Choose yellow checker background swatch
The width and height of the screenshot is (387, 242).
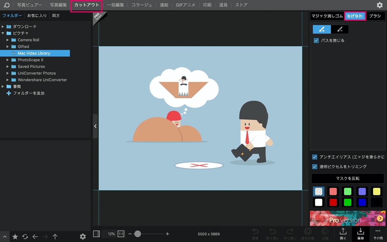[x=377, y=191]
